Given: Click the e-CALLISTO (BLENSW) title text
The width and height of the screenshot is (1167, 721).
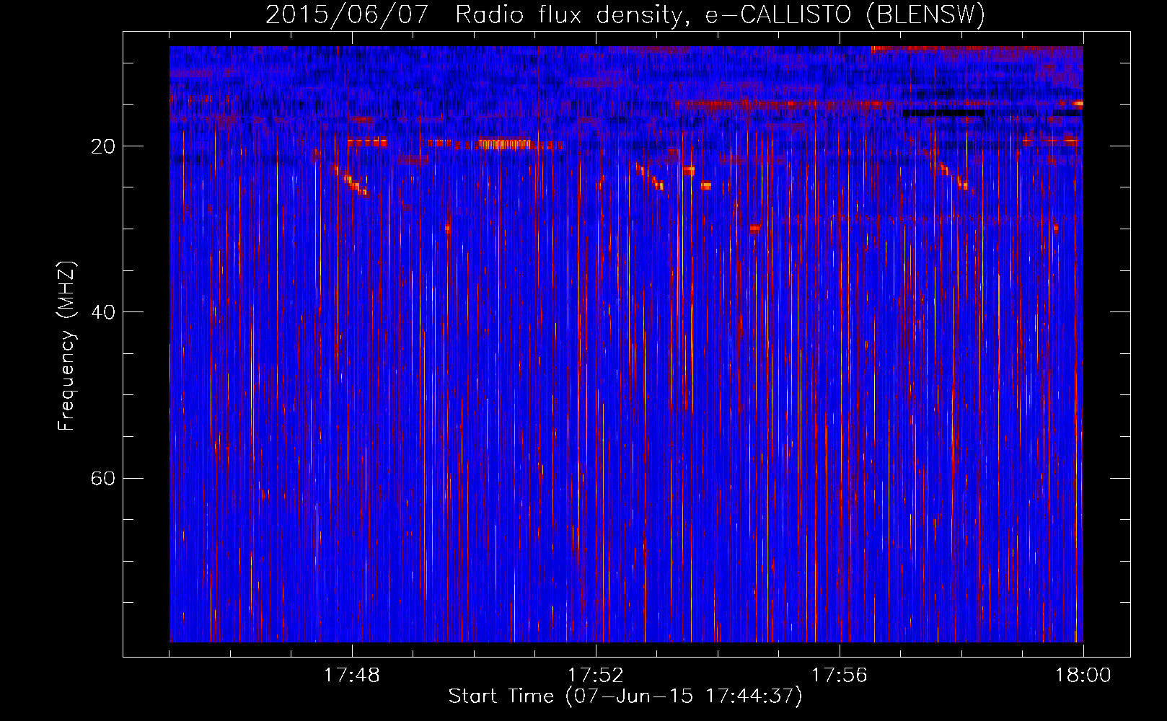Looking at the screenshot, I should point(845,15).
